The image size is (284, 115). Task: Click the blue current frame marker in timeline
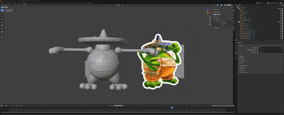point(172,108)
